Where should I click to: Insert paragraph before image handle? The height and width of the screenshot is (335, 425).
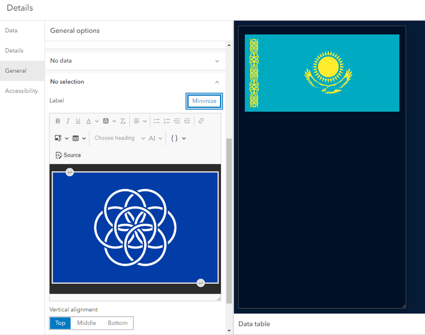point(70,172)
